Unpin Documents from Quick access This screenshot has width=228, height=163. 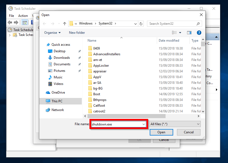(80, 64)
